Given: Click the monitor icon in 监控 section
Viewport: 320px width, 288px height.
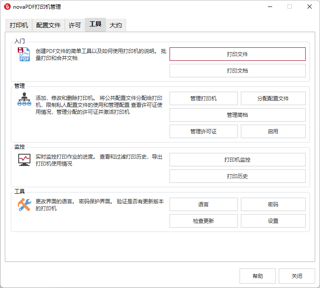Looking at the screenshot, I should (x=24, y=160).
